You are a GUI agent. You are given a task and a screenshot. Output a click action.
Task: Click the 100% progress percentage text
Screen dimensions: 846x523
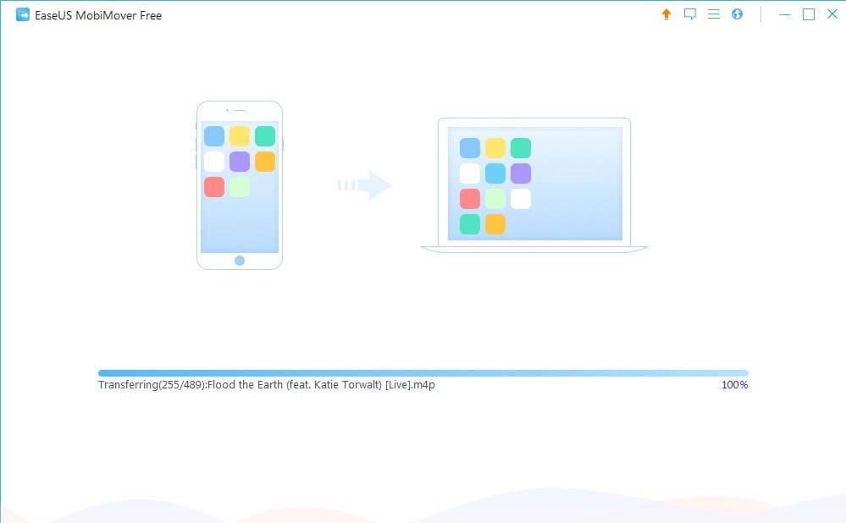[x=734, y=385]
